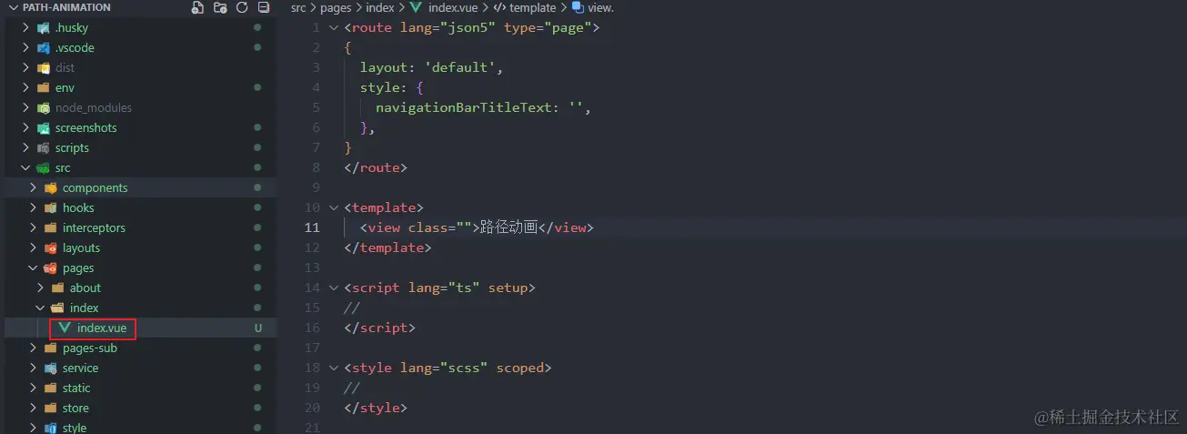Collapse the PATH-ANIMATION root section chevron
The image size is (1187, 434).
(x=12, y=7)
